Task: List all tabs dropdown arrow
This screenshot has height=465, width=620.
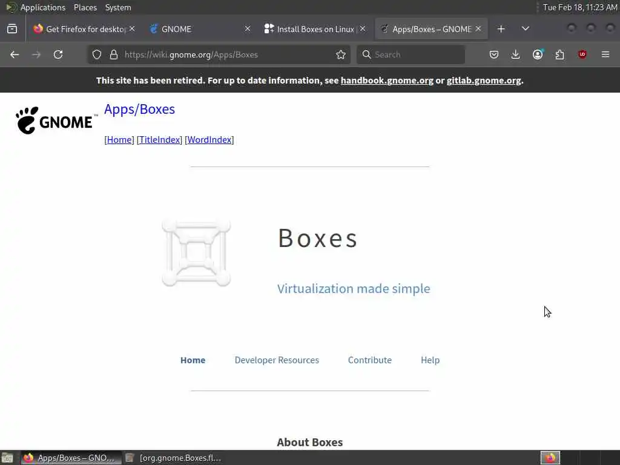Action: (526, 29)
